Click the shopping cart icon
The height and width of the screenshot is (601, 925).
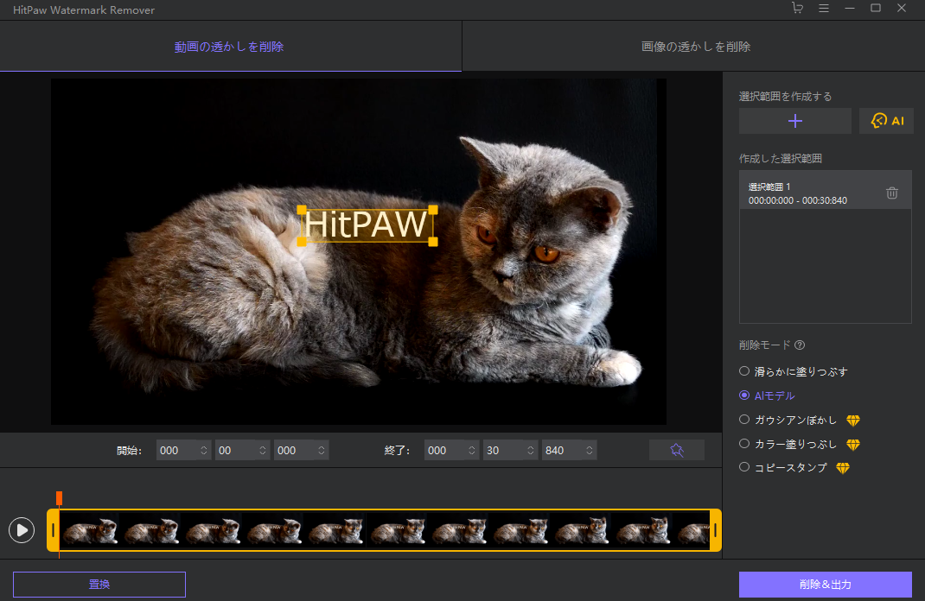point(797,9)
